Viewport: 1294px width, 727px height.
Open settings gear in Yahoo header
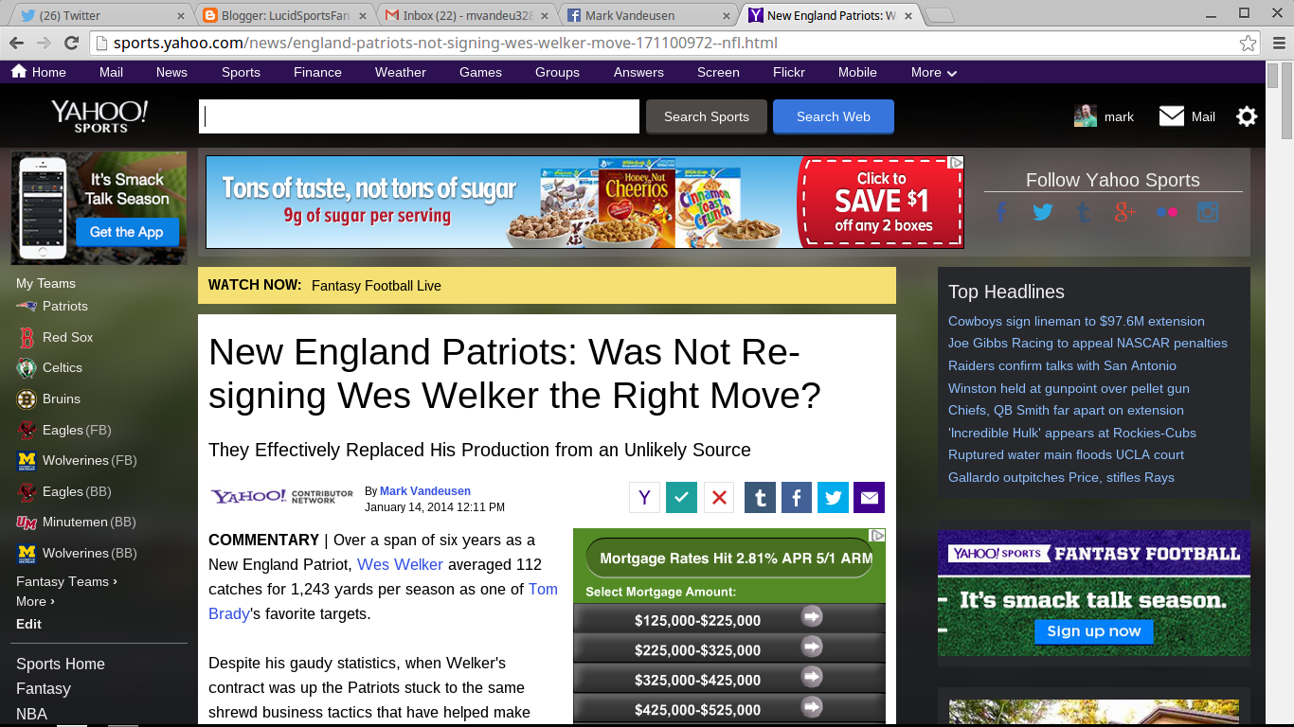[1247, 116]
